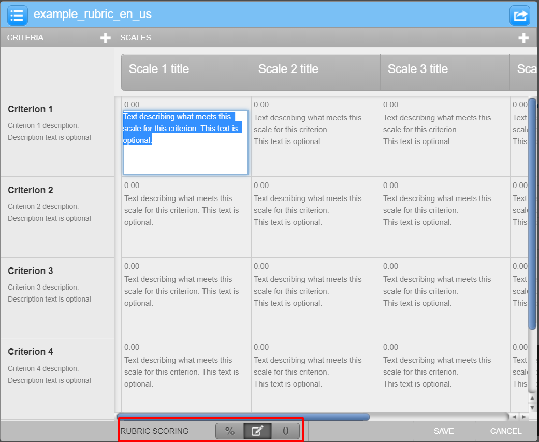
Task: Click Criterion 2 Scale 2 description text
Action: tap(308, 210)
